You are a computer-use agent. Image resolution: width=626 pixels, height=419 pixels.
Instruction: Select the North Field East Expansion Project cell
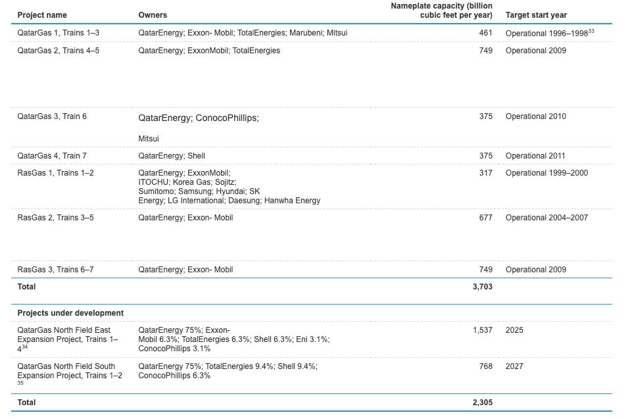pyautogui.click(x=68, y=340)
